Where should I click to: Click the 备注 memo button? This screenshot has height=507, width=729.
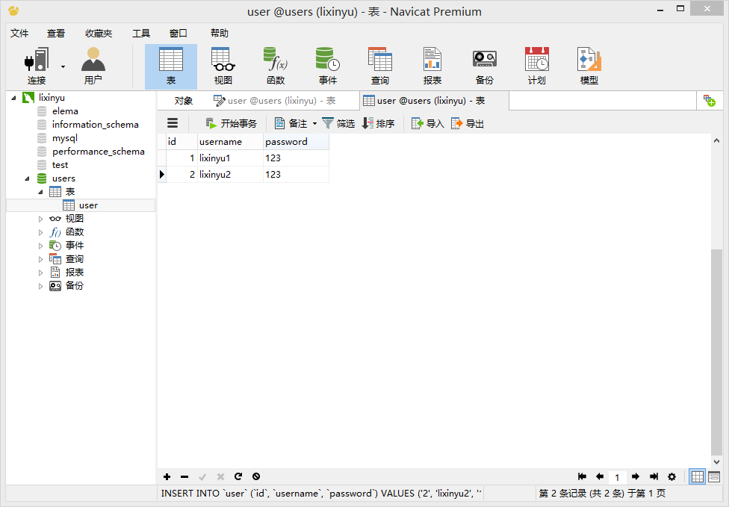291,123
